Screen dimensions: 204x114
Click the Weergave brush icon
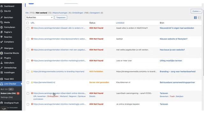(2, 48)
